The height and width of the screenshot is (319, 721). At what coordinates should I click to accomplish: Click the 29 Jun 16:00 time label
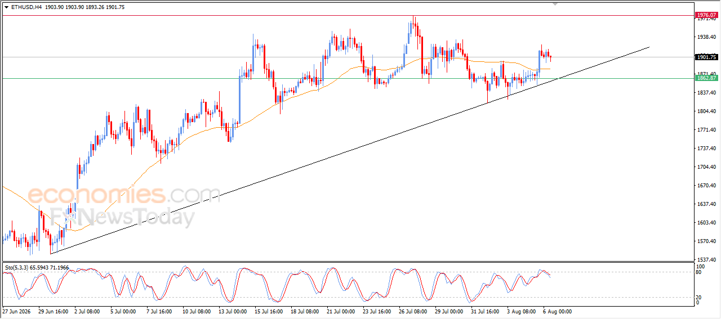click(54, 311)
